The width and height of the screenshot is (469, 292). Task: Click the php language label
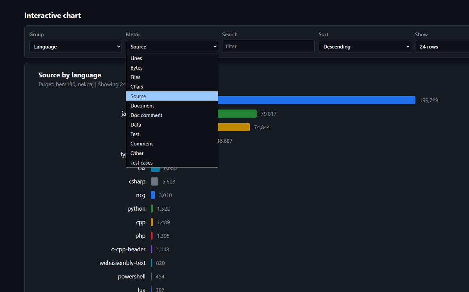point(140,236)
